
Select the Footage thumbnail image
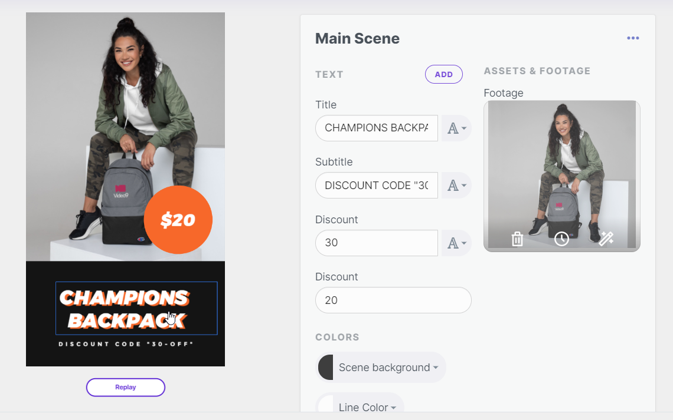click(x=561, y=165)
